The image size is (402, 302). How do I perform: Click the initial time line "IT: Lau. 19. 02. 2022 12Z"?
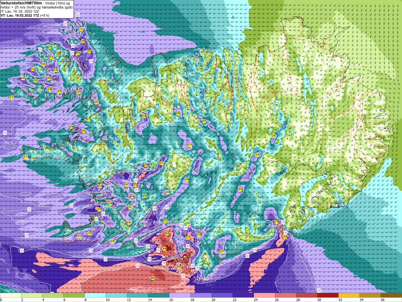[20, 11]
